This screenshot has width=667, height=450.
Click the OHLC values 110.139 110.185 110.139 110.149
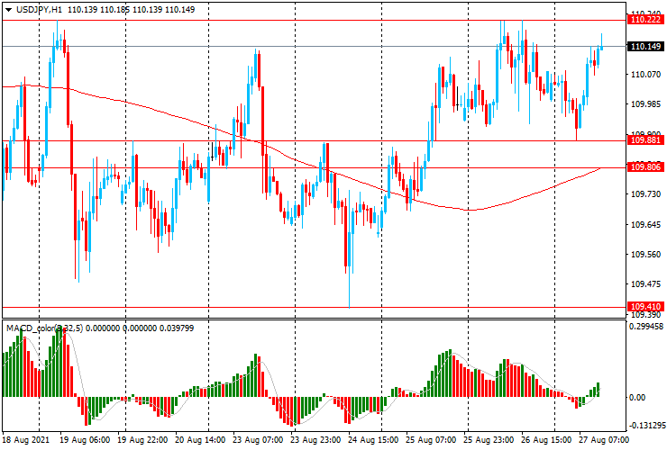pos(131,10)
